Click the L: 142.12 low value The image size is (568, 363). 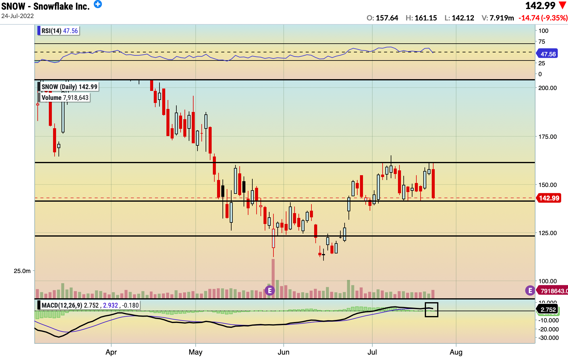pos(459,18)
